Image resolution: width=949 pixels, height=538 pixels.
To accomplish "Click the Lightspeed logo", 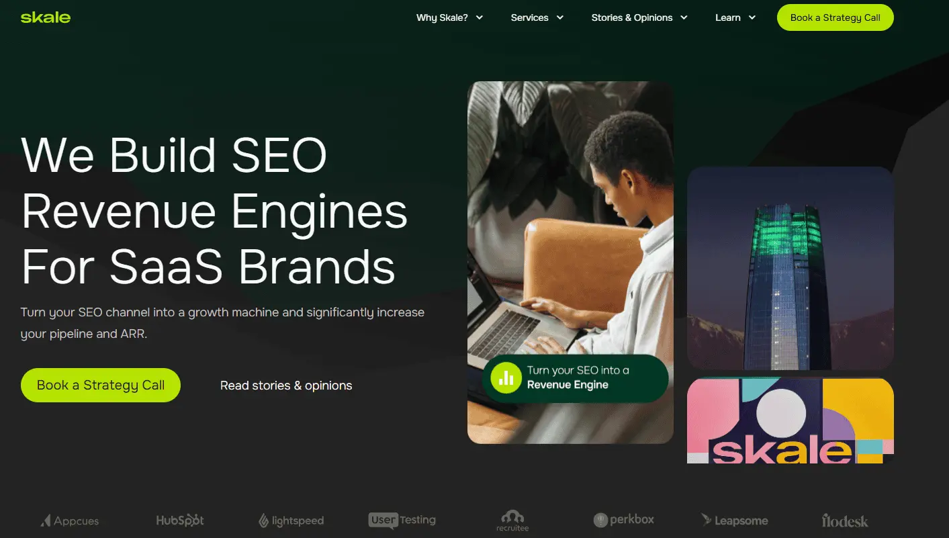I will pos(291,521).
